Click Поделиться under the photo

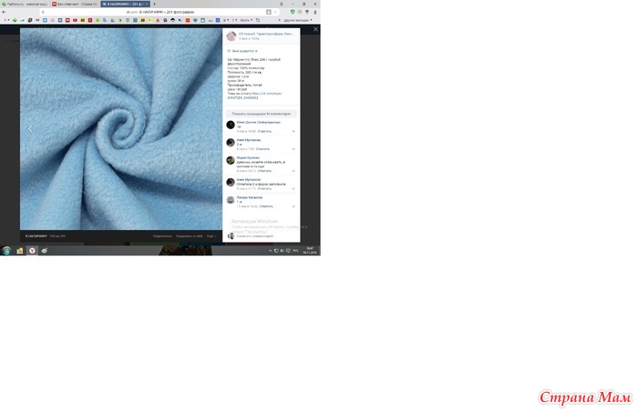[162, 236]
